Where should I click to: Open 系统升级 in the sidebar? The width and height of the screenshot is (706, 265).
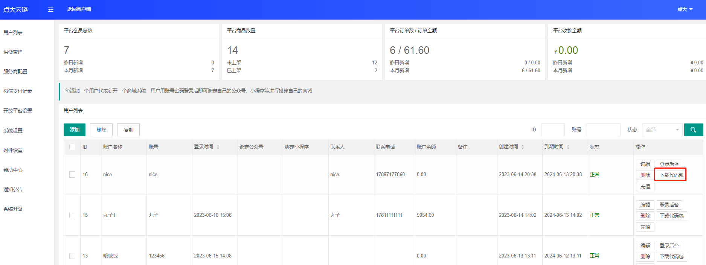[13, 209]
